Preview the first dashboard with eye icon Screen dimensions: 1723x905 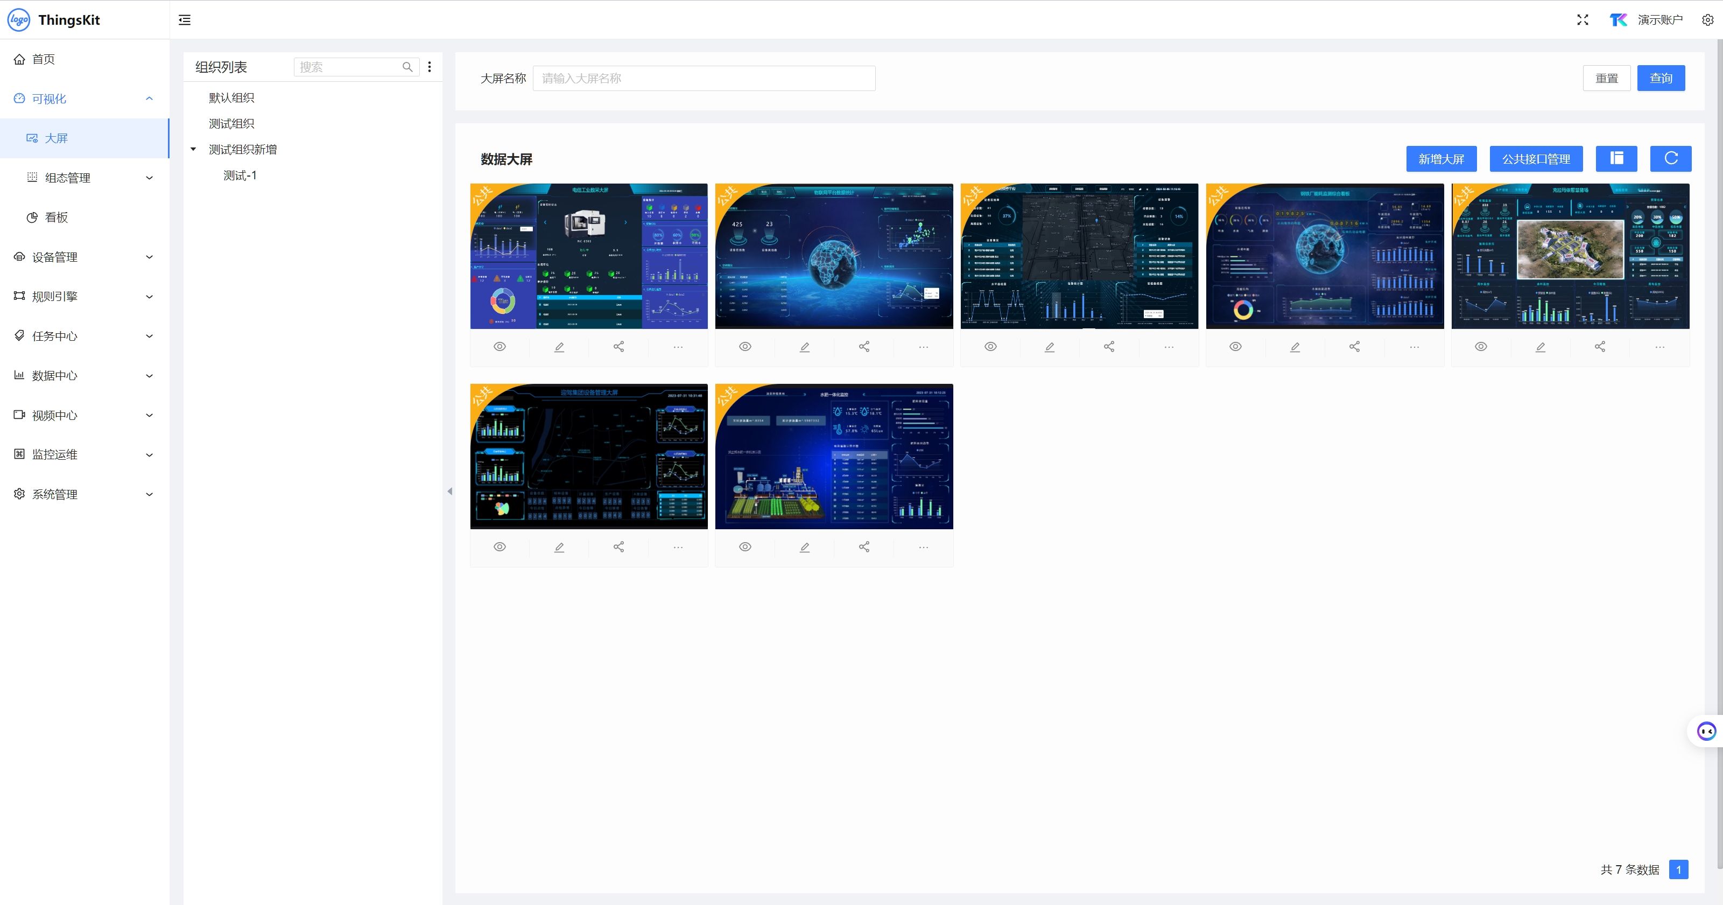click(500, 347)
